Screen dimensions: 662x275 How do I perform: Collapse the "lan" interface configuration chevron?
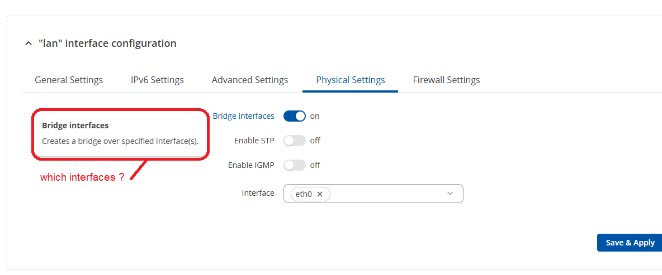point(29,44)
